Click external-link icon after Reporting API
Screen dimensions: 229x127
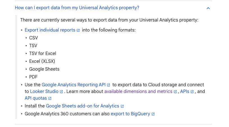[109, 85]
